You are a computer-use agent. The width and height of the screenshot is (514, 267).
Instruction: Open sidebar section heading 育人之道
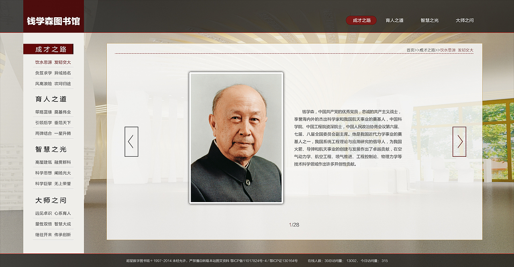51,99
